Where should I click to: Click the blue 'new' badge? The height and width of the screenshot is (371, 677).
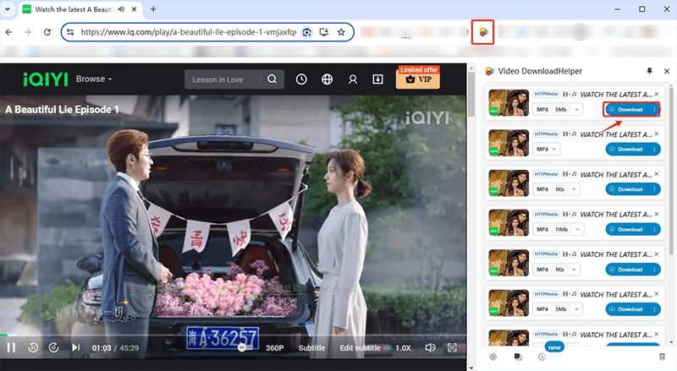[x=554, y=347]
